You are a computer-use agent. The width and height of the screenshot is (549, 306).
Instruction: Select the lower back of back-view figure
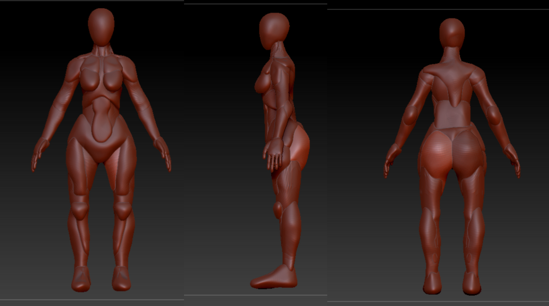coord(450,117)
